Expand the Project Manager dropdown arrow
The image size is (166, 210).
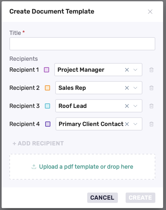135,70
